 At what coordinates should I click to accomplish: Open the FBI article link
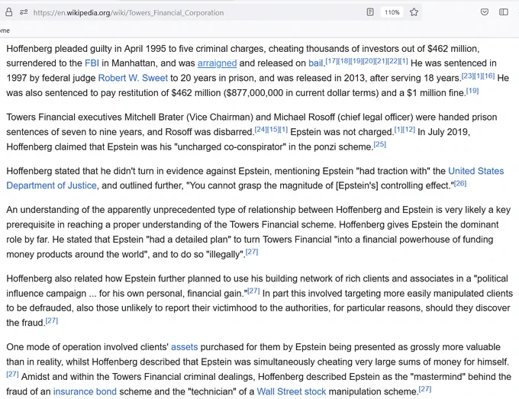(x=92, y=63)
